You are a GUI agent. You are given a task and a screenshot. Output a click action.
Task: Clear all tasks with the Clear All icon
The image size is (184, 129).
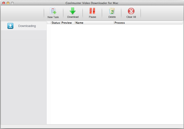tap(131, 11)
